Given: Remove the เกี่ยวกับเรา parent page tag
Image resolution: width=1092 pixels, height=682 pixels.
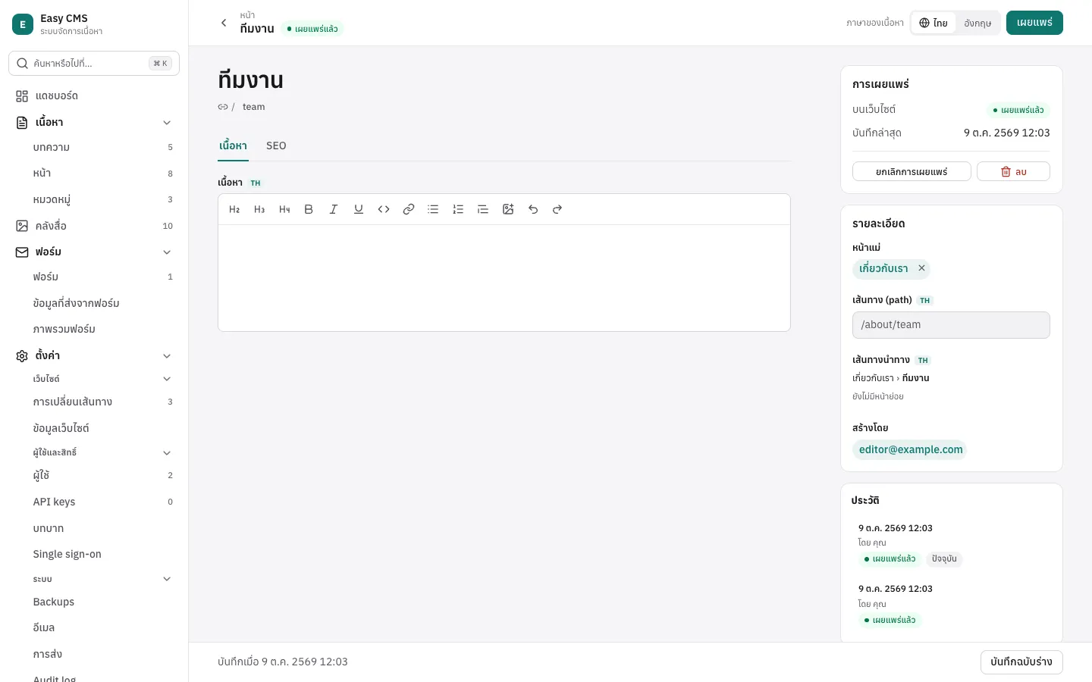Looking at the screenshot, I should pos(921,268).
